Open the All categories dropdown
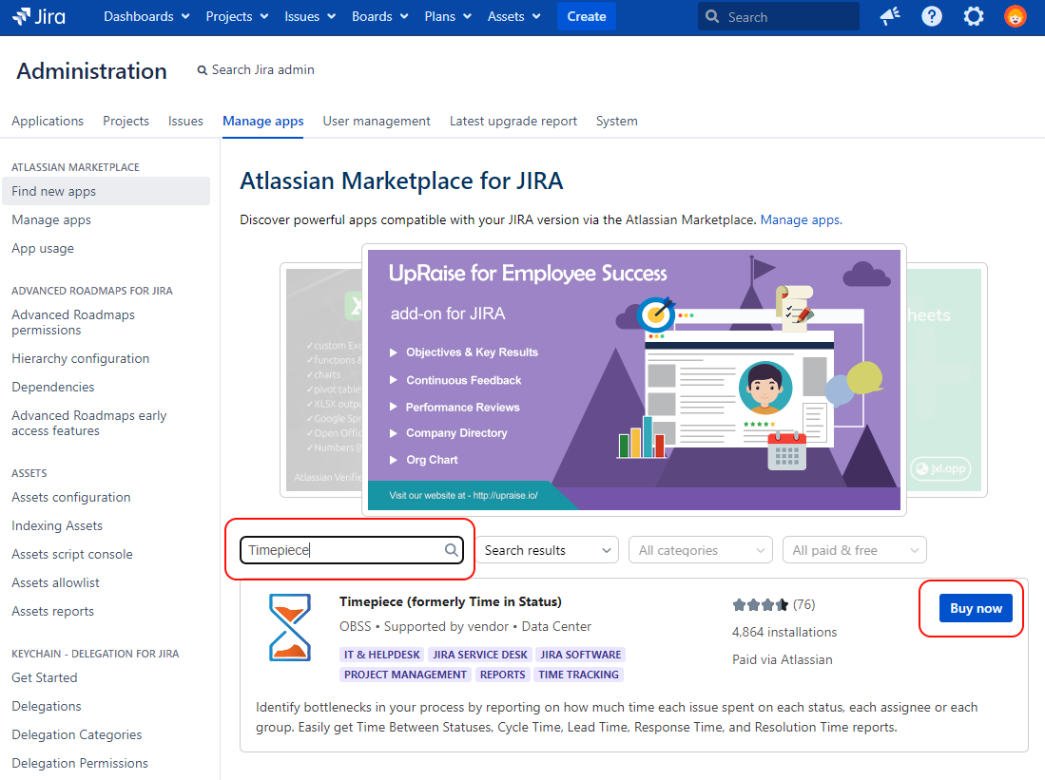The image size is (1045, 780). click(701, 550)
